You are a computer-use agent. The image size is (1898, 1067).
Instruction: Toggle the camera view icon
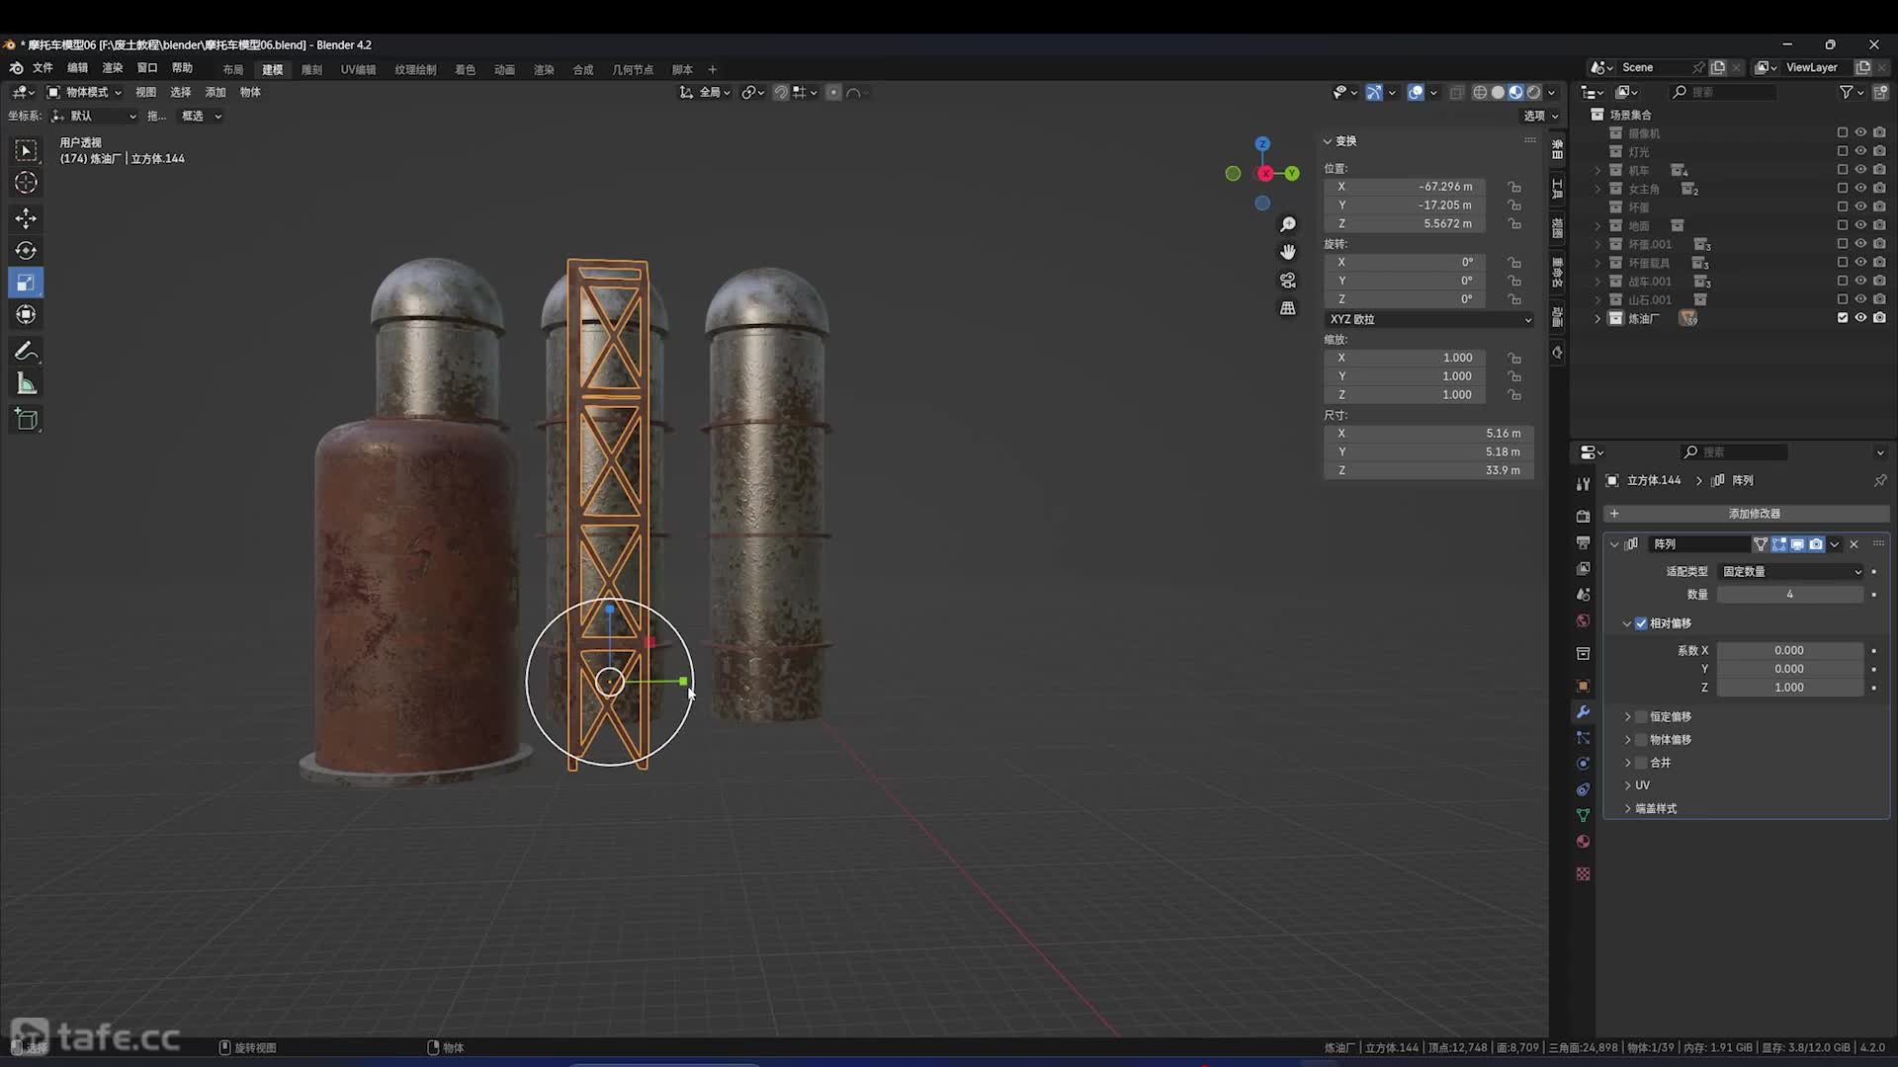(x=1287, y=281)
